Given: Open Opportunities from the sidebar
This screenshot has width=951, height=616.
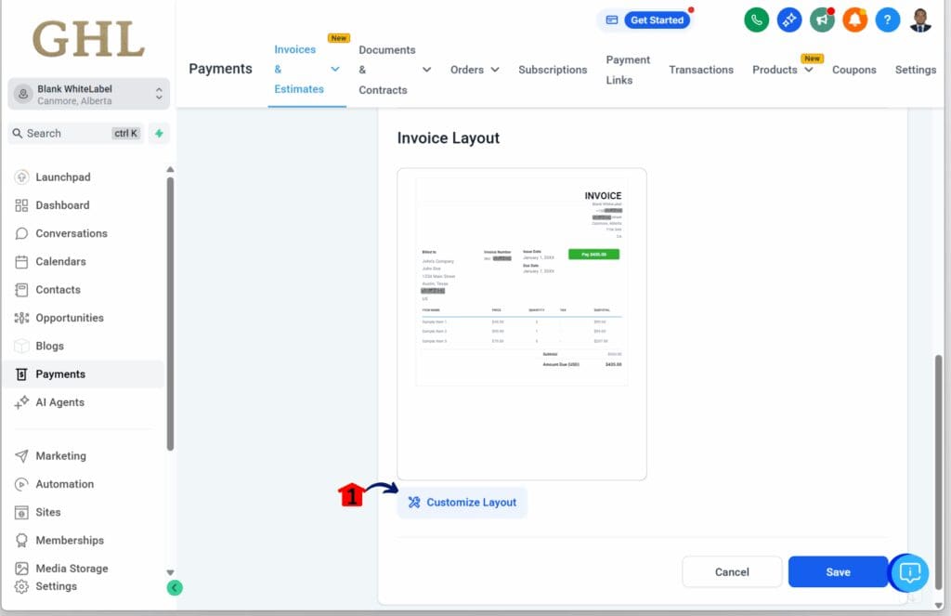Looking at the screenshot, I should (x=67, y=318).
